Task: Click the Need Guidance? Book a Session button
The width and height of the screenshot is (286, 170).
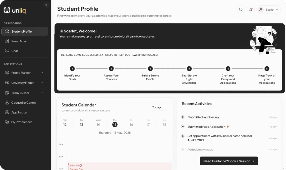Action: (x=229, y=161)
